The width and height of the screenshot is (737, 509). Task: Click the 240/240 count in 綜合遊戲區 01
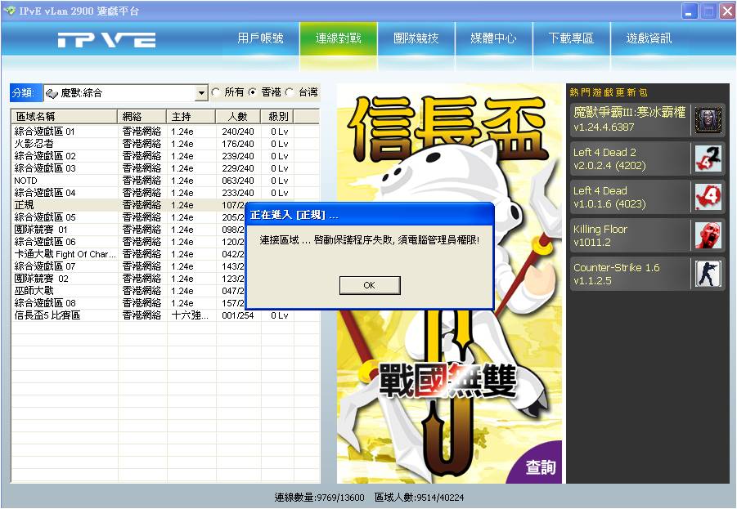click(x=238, y=132)
